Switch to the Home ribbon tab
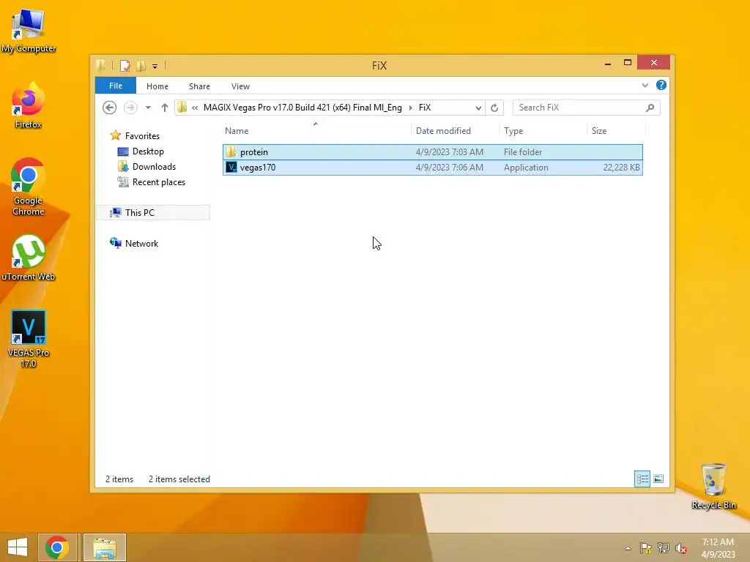Viewport: 750px width, 562px height. (x=157, y=86)
